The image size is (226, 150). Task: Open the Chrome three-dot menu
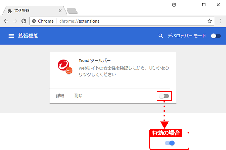click(x=220, y=21)
